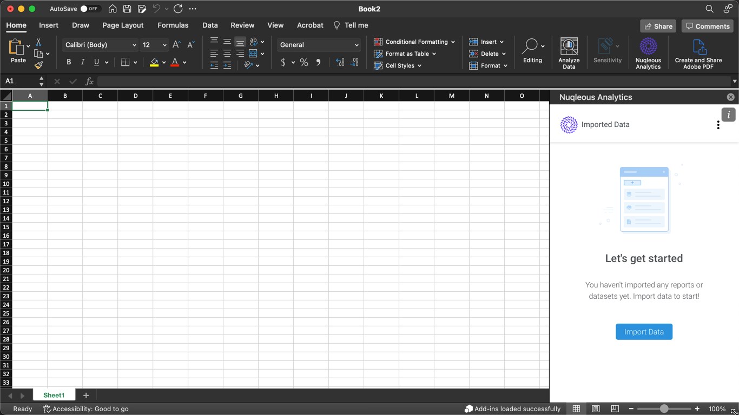Open the Comments pane
The image size is (739, 415).
tap(707, 26)
